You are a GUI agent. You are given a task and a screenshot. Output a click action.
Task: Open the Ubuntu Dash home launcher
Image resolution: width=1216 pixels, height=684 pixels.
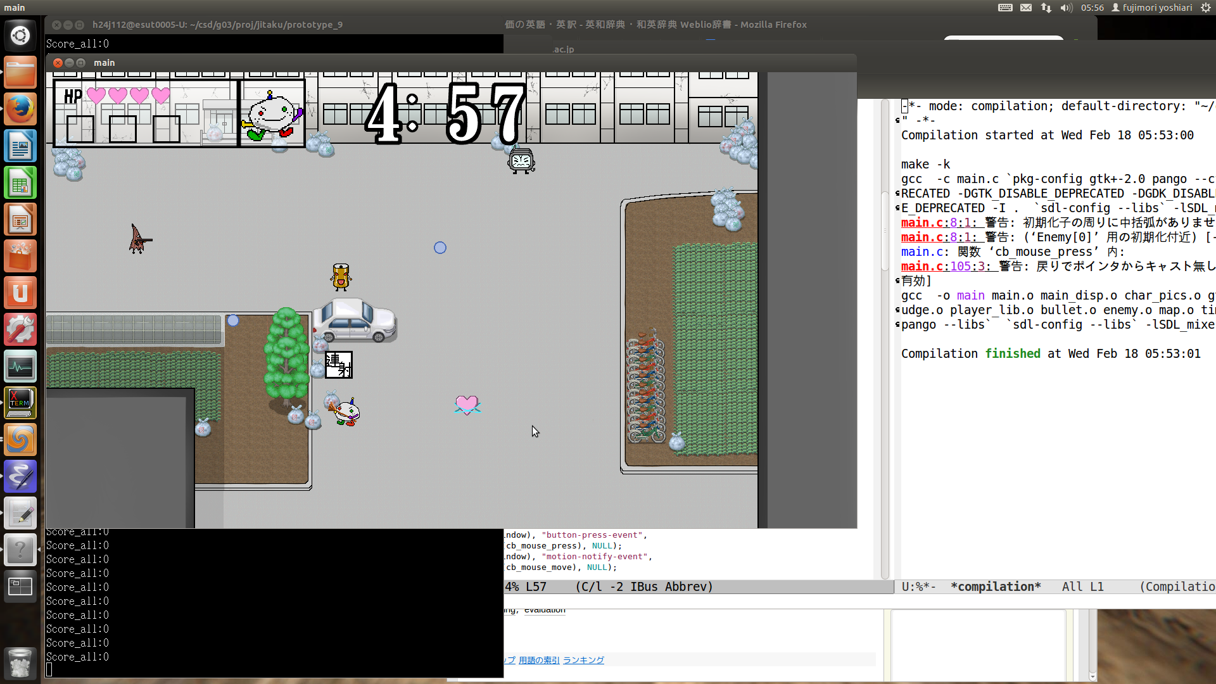click(20, 35)
